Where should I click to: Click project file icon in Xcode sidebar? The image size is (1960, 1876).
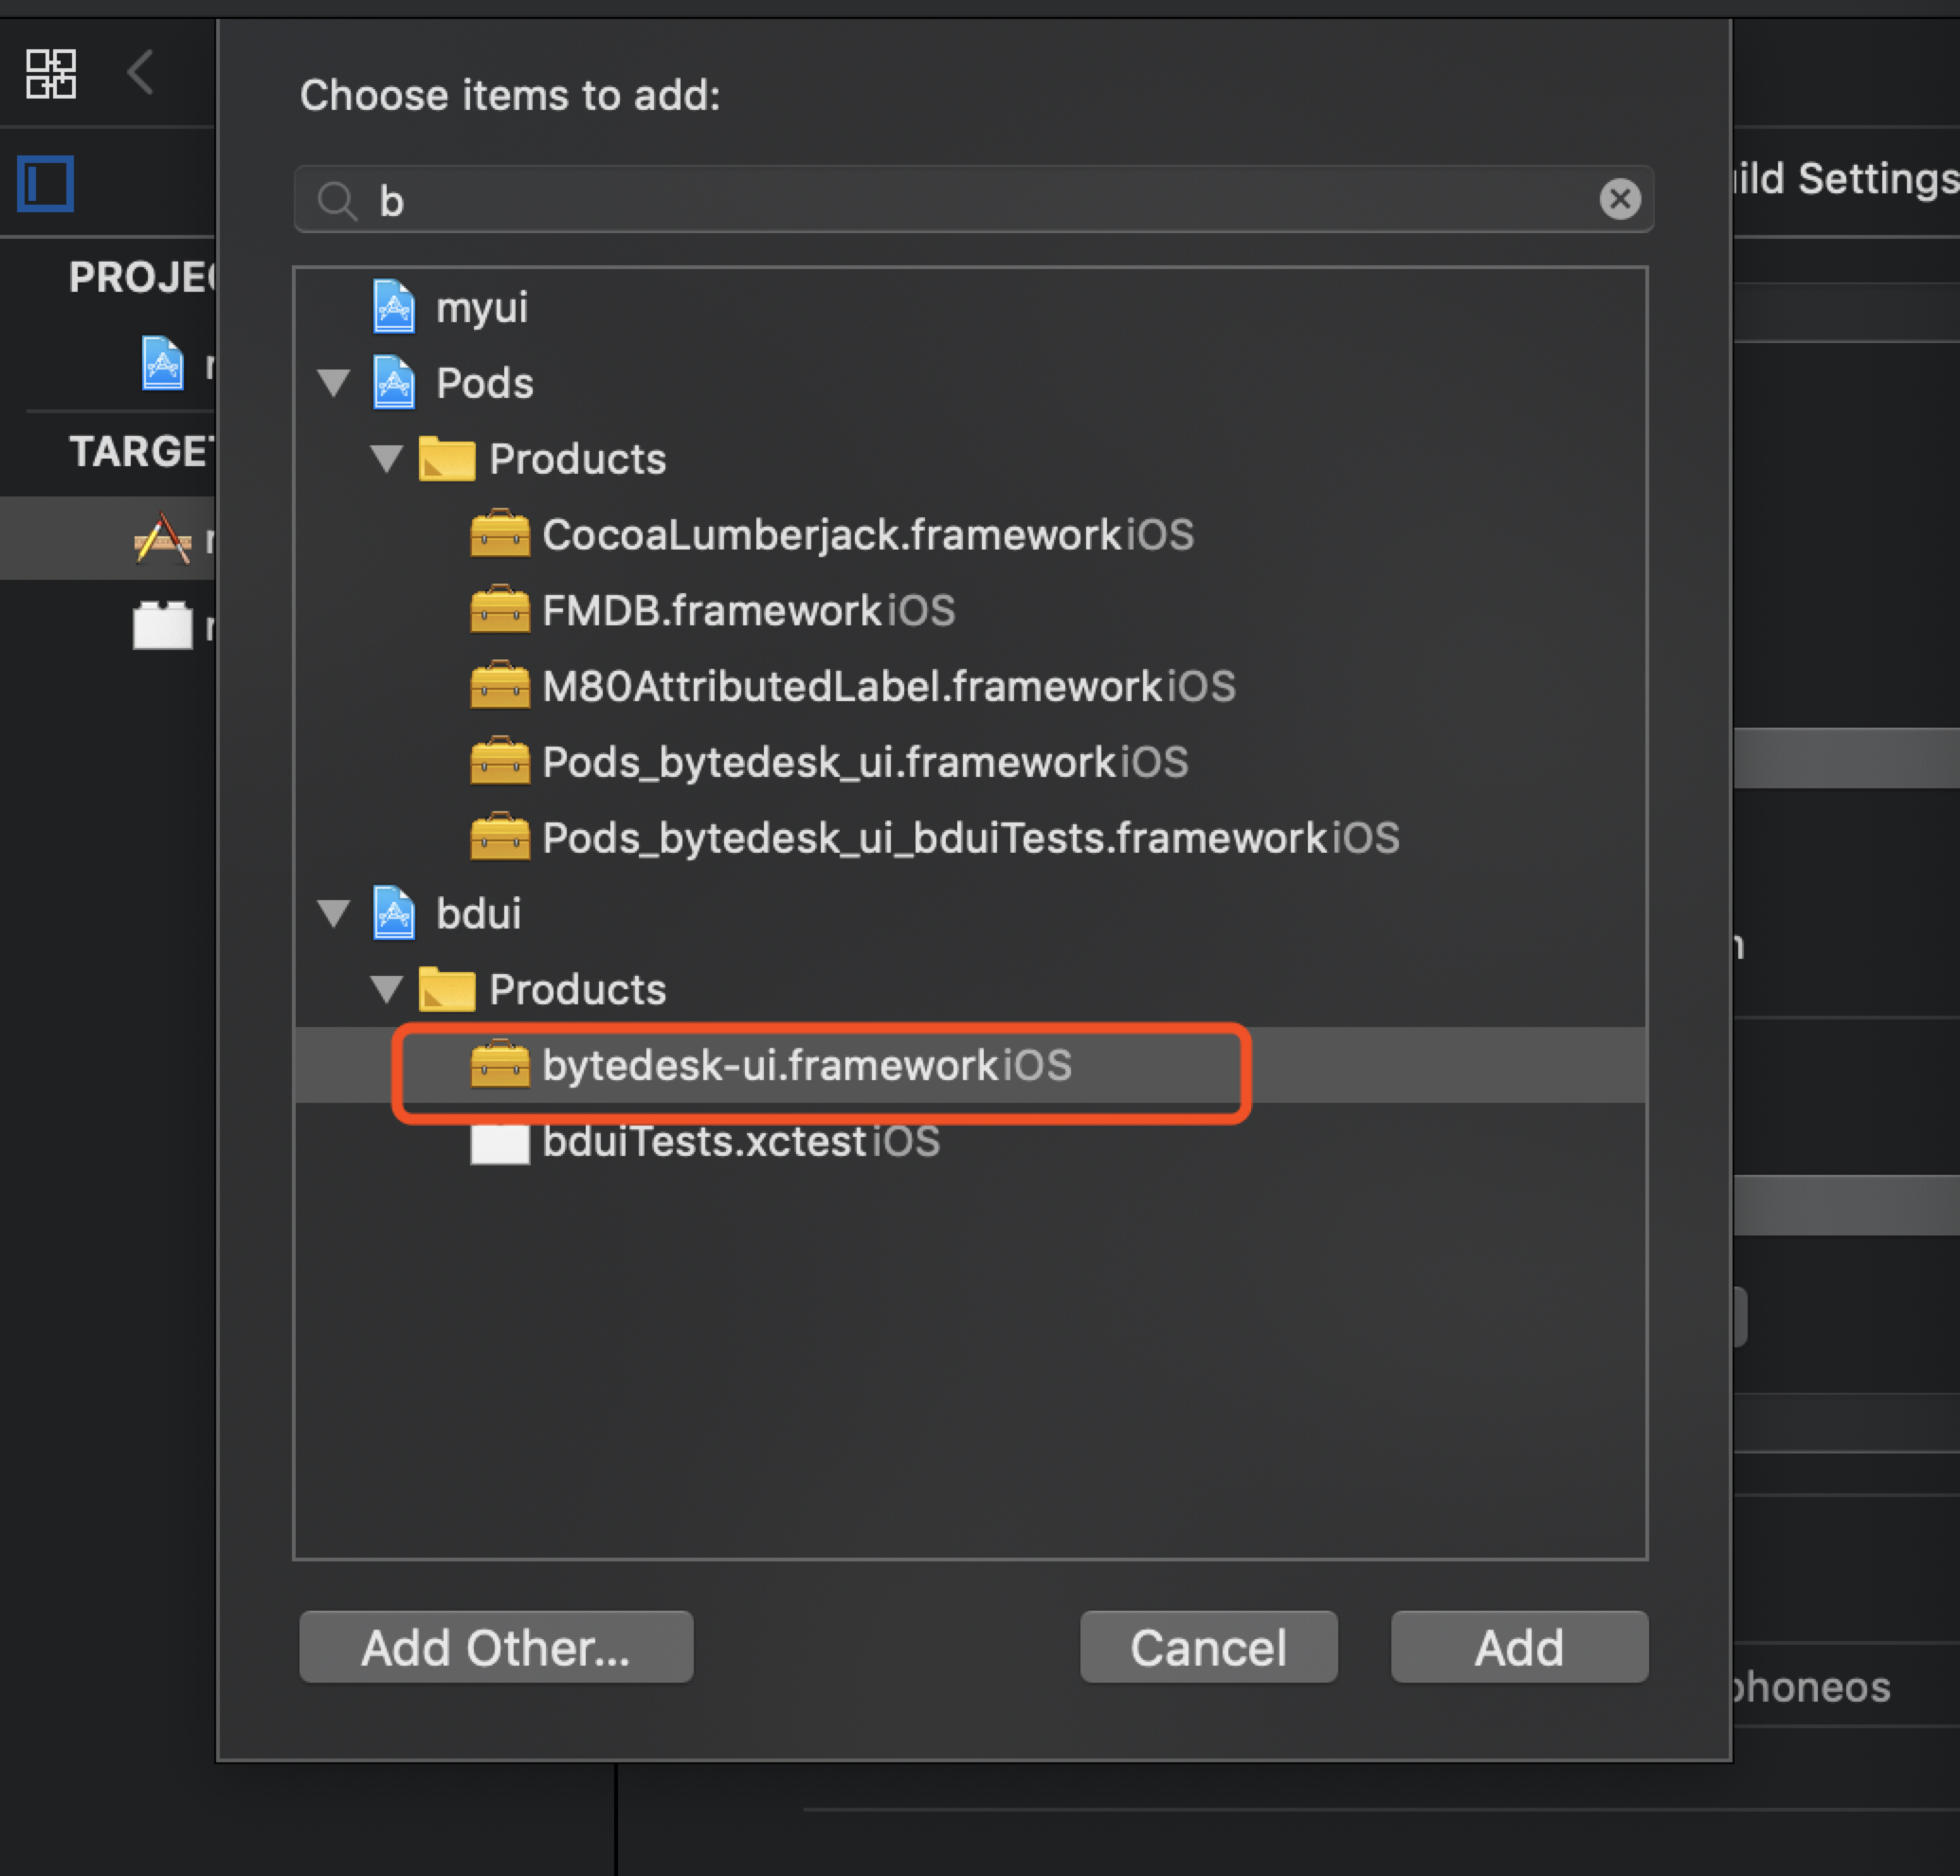tap(163, 363)
